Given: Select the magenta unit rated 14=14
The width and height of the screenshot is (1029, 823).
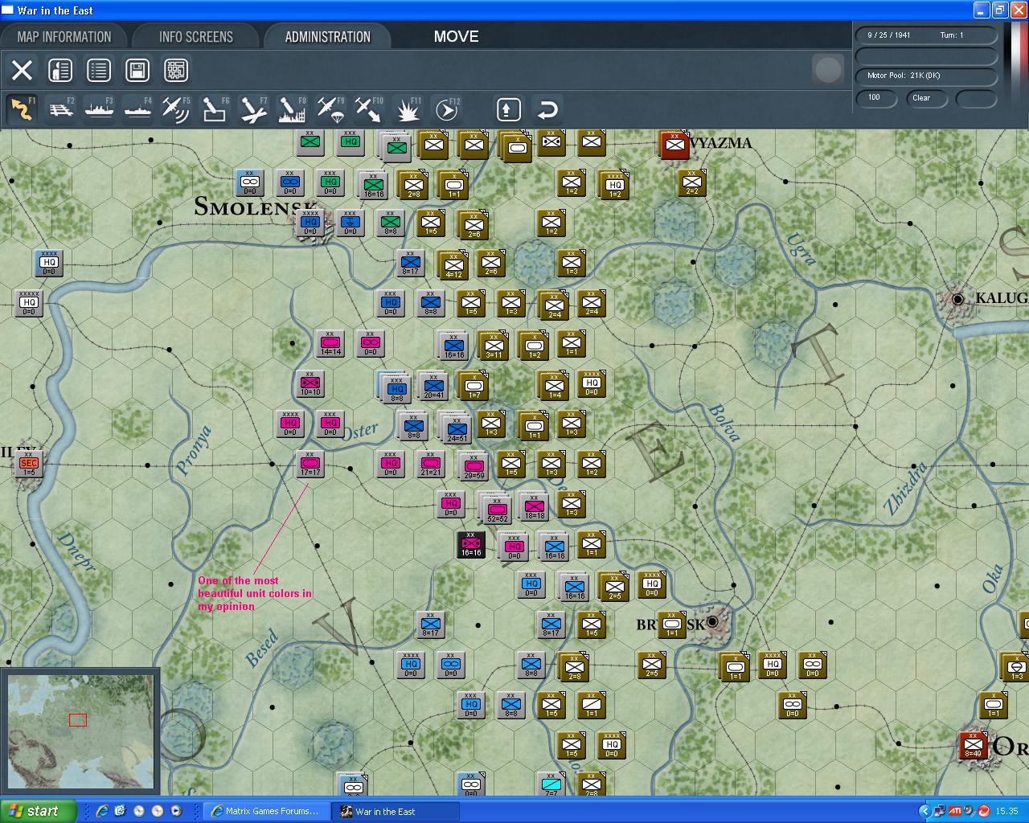Looking at the screenshot, I should coord(330,343).
